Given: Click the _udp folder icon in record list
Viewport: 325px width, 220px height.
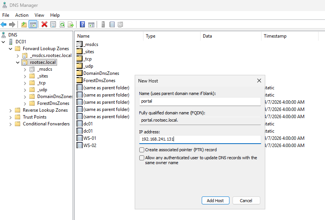Looking at the screenshot, I should tap(80, 66).
